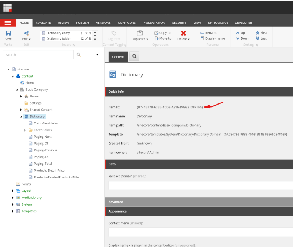Open the Presentation ribbon tab
Image resolution: width=293 pixels, height=247 pixels.
tap(154, 23)
